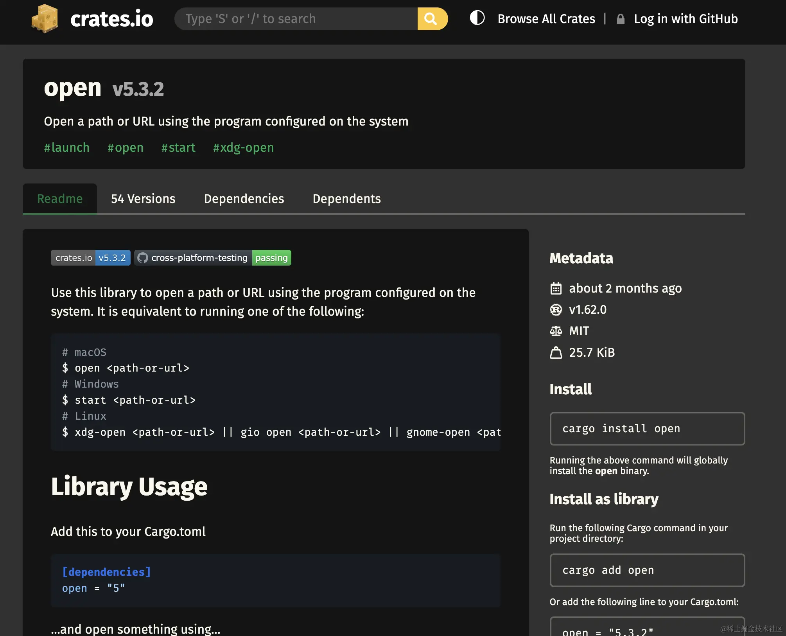Open the Dependents tab
Image resolution: width=786 pixels, height=636 pixels.
point(346,199)
